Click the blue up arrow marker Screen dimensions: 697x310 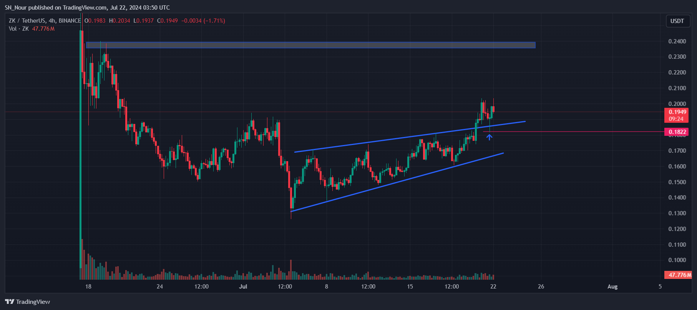click(489, 137)
